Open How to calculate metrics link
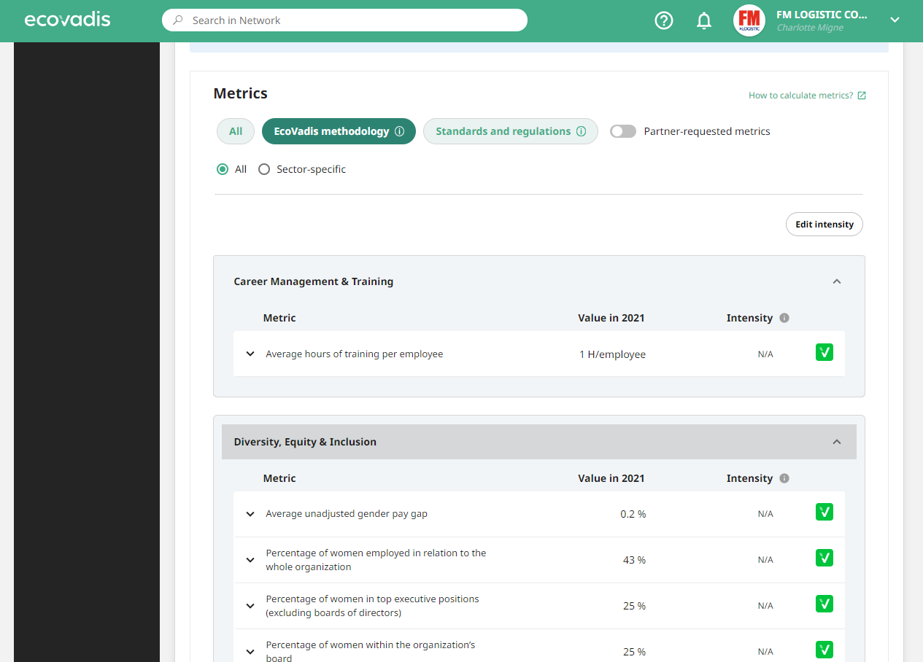 tap(800, 96)
